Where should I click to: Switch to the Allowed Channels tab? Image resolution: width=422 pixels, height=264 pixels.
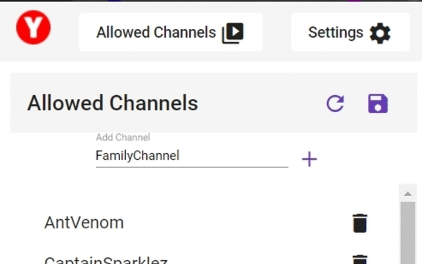(x=170, y=32)
